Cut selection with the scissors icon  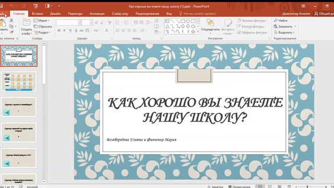(11, 20)
